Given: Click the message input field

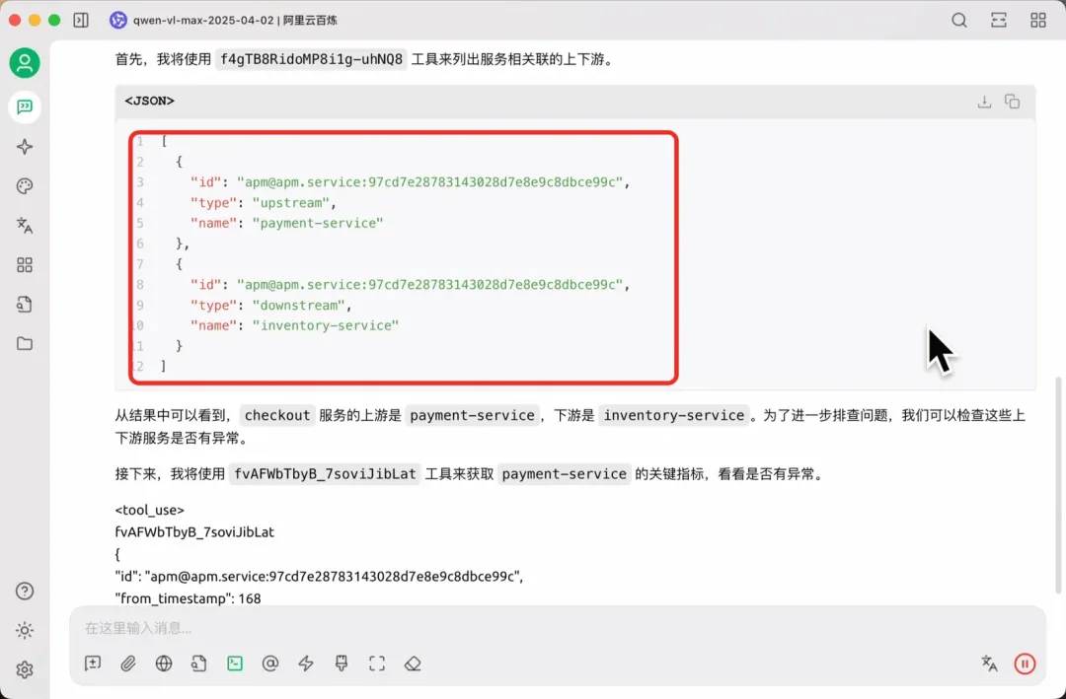Looking at the screenshot, I should coord(494,628).
